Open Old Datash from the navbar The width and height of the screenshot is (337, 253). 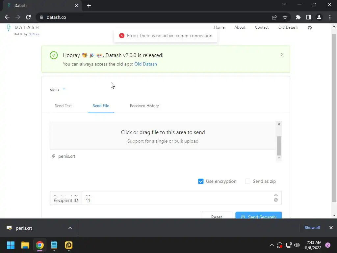coord(288,27)
